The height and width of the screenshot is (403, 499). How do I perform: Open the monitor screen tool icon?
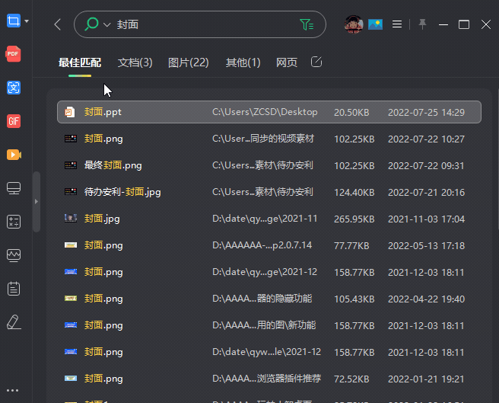click(14, 188)
